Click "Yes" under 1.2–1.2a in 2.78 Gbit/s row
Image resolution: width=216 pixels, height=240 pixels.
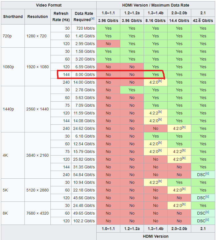coord(132,90)
